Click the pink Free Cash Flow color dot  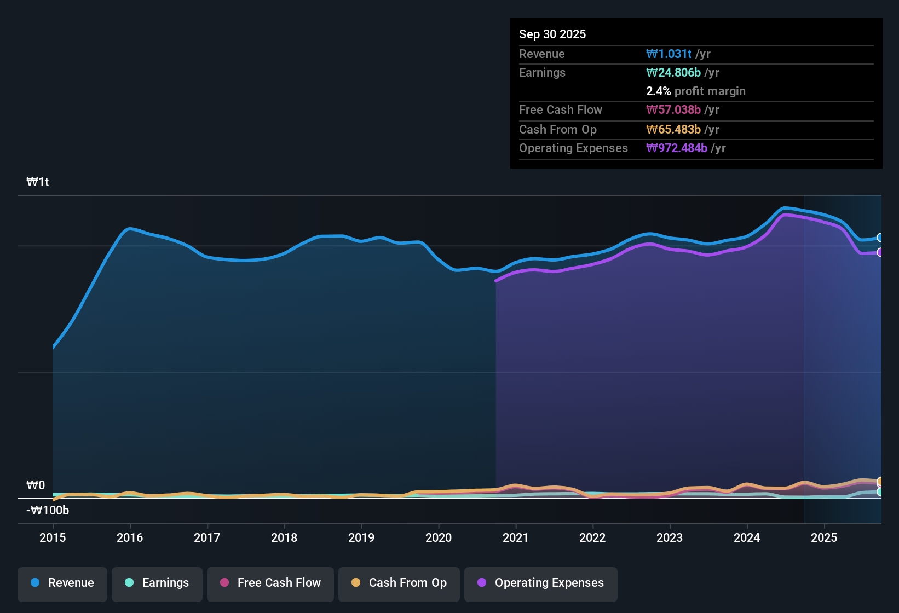(223, 583)
